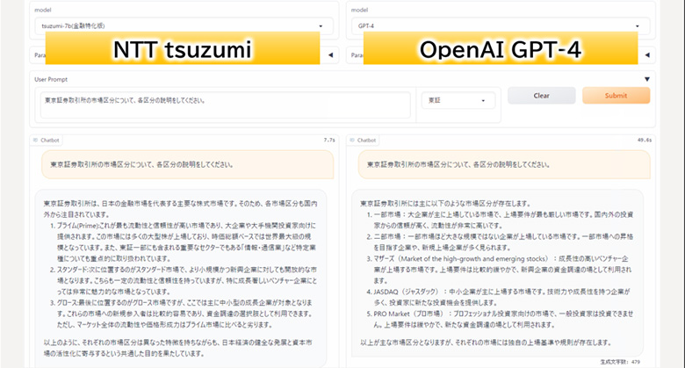Click the OpenAI GPT-4 yellow banner
685x368 pixels.
[500, 51]
